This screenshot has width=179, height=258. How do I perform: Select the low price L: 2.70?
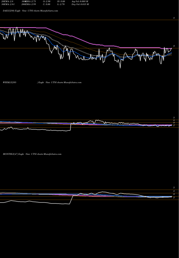[x=61, y=4]
